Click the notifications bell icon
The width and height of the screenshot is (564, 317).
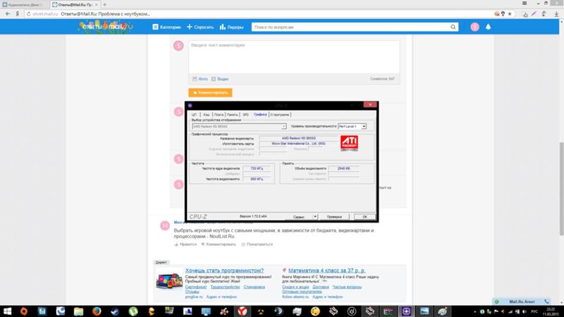click(x=488, y=27)
